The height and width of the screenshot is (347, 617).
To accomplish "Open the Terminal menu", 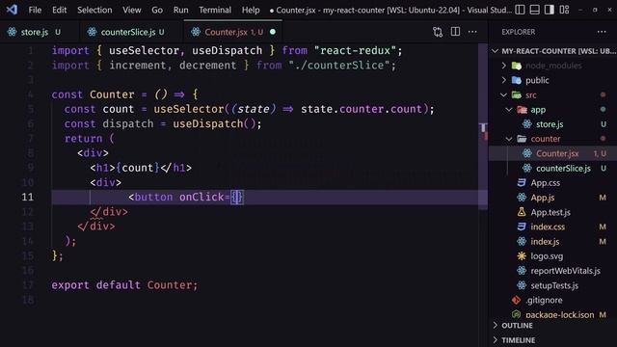I will pos(215,10).
